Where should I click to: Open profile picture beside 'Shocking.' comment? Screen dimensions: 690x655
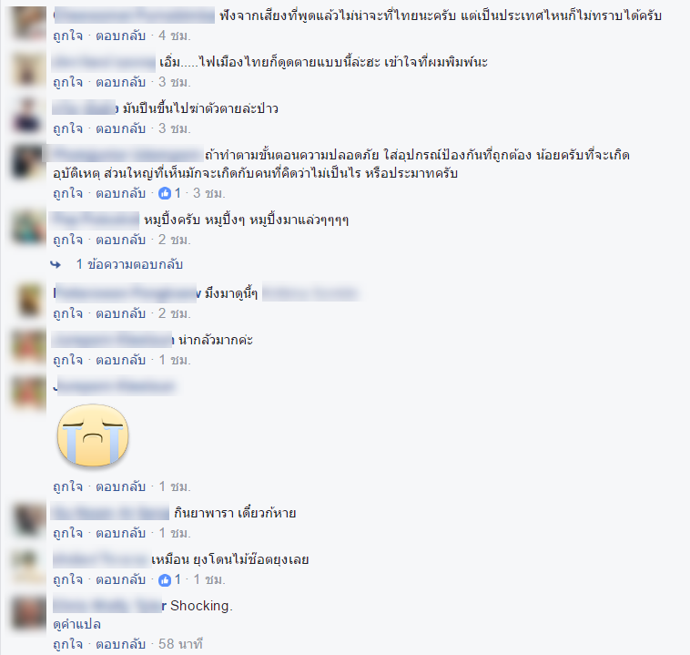click(x=28, y=612)
